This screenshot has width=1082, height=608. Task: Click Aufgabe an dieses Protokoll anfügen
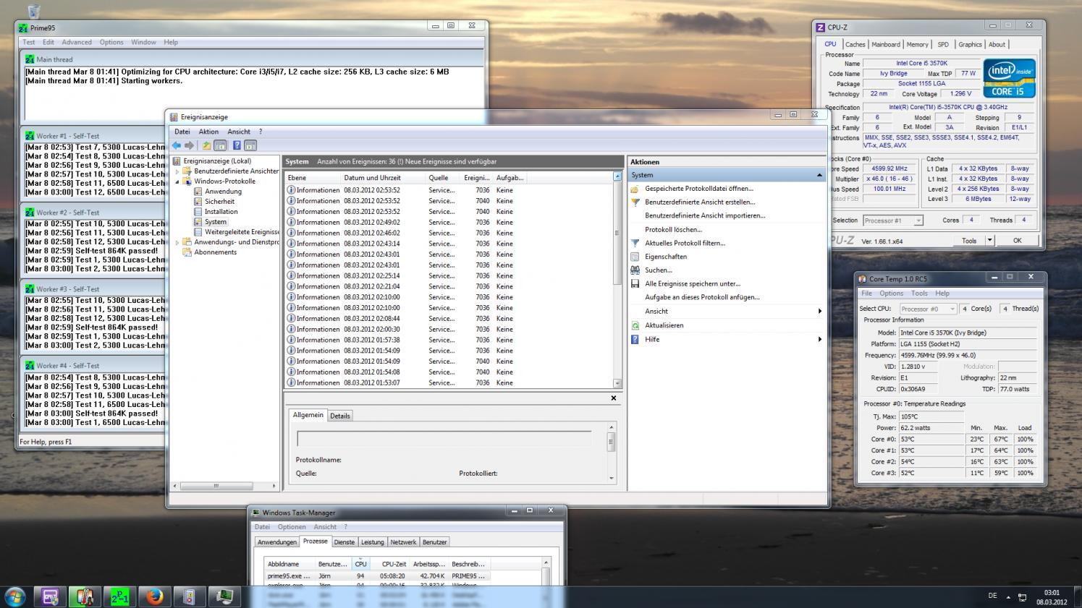702,297
